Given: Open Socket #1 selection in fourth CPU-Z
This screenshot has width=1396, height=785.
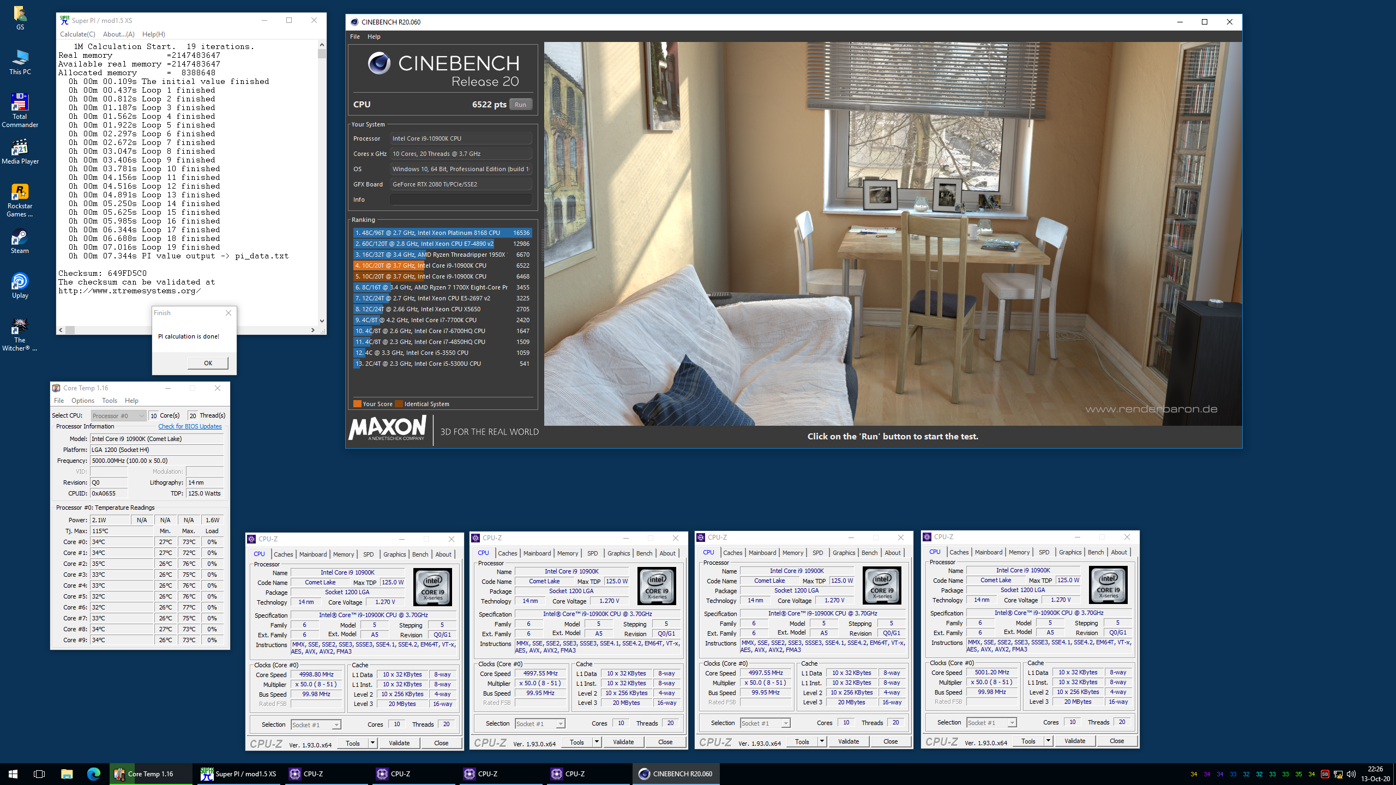Looking at the screenshot, I should (x=991, y=722).
